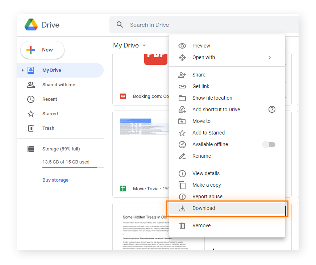Viewport: 316px width, 265px height.
Task: Click the PDF icon on the Booking.com file
Action: click(123, 96)
